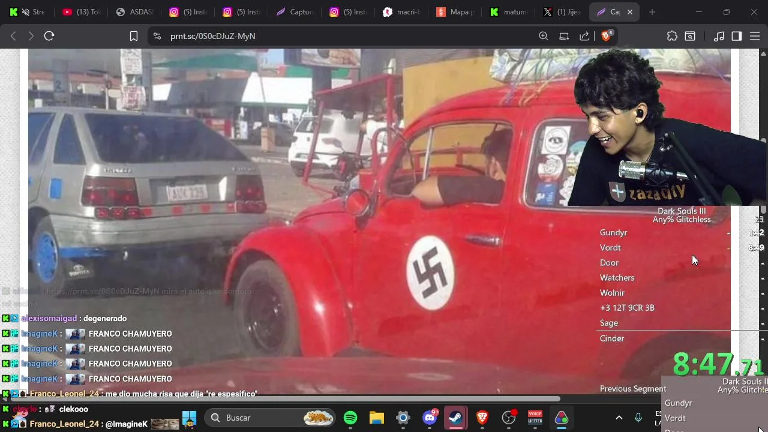Click the 'clekooo' chat message
Viewport: 768px width, 432px height.
coord(73,409)
